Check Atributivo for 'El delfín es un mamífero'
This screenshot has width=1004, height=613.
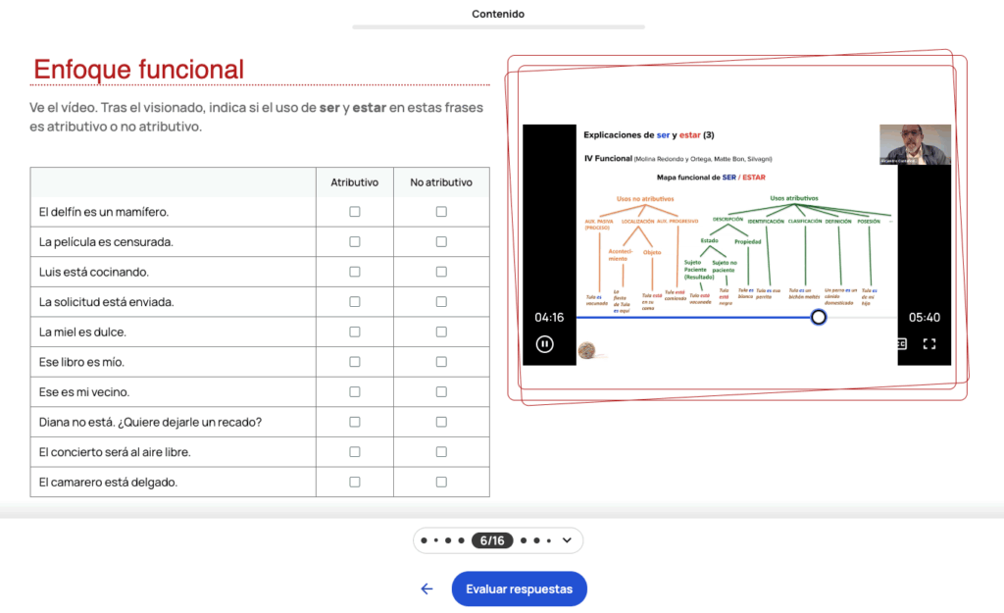[355, 212]
